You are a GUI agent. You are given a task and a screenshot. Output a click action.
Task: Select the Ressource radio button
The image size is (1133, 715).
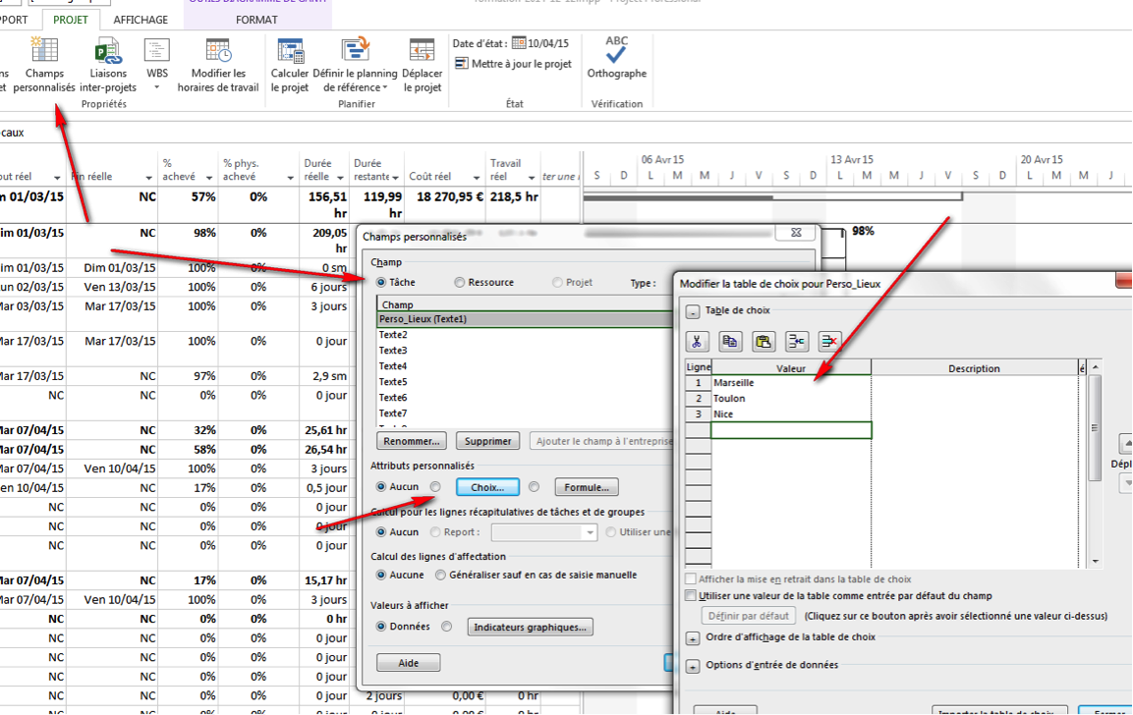(460, 283)
